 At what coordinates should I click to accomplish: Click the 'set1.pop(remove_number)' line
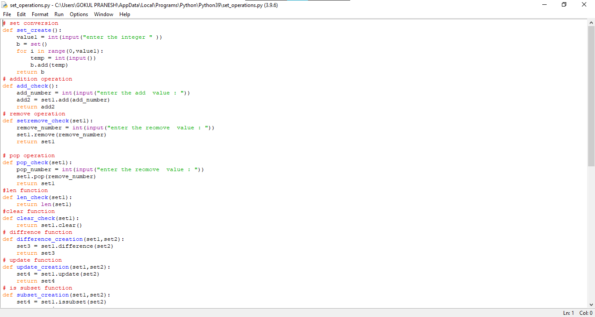coord(56,176)
